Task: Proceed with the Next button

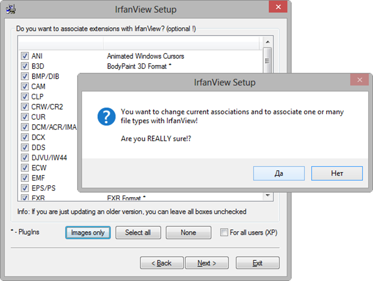Action: [207, 263]
